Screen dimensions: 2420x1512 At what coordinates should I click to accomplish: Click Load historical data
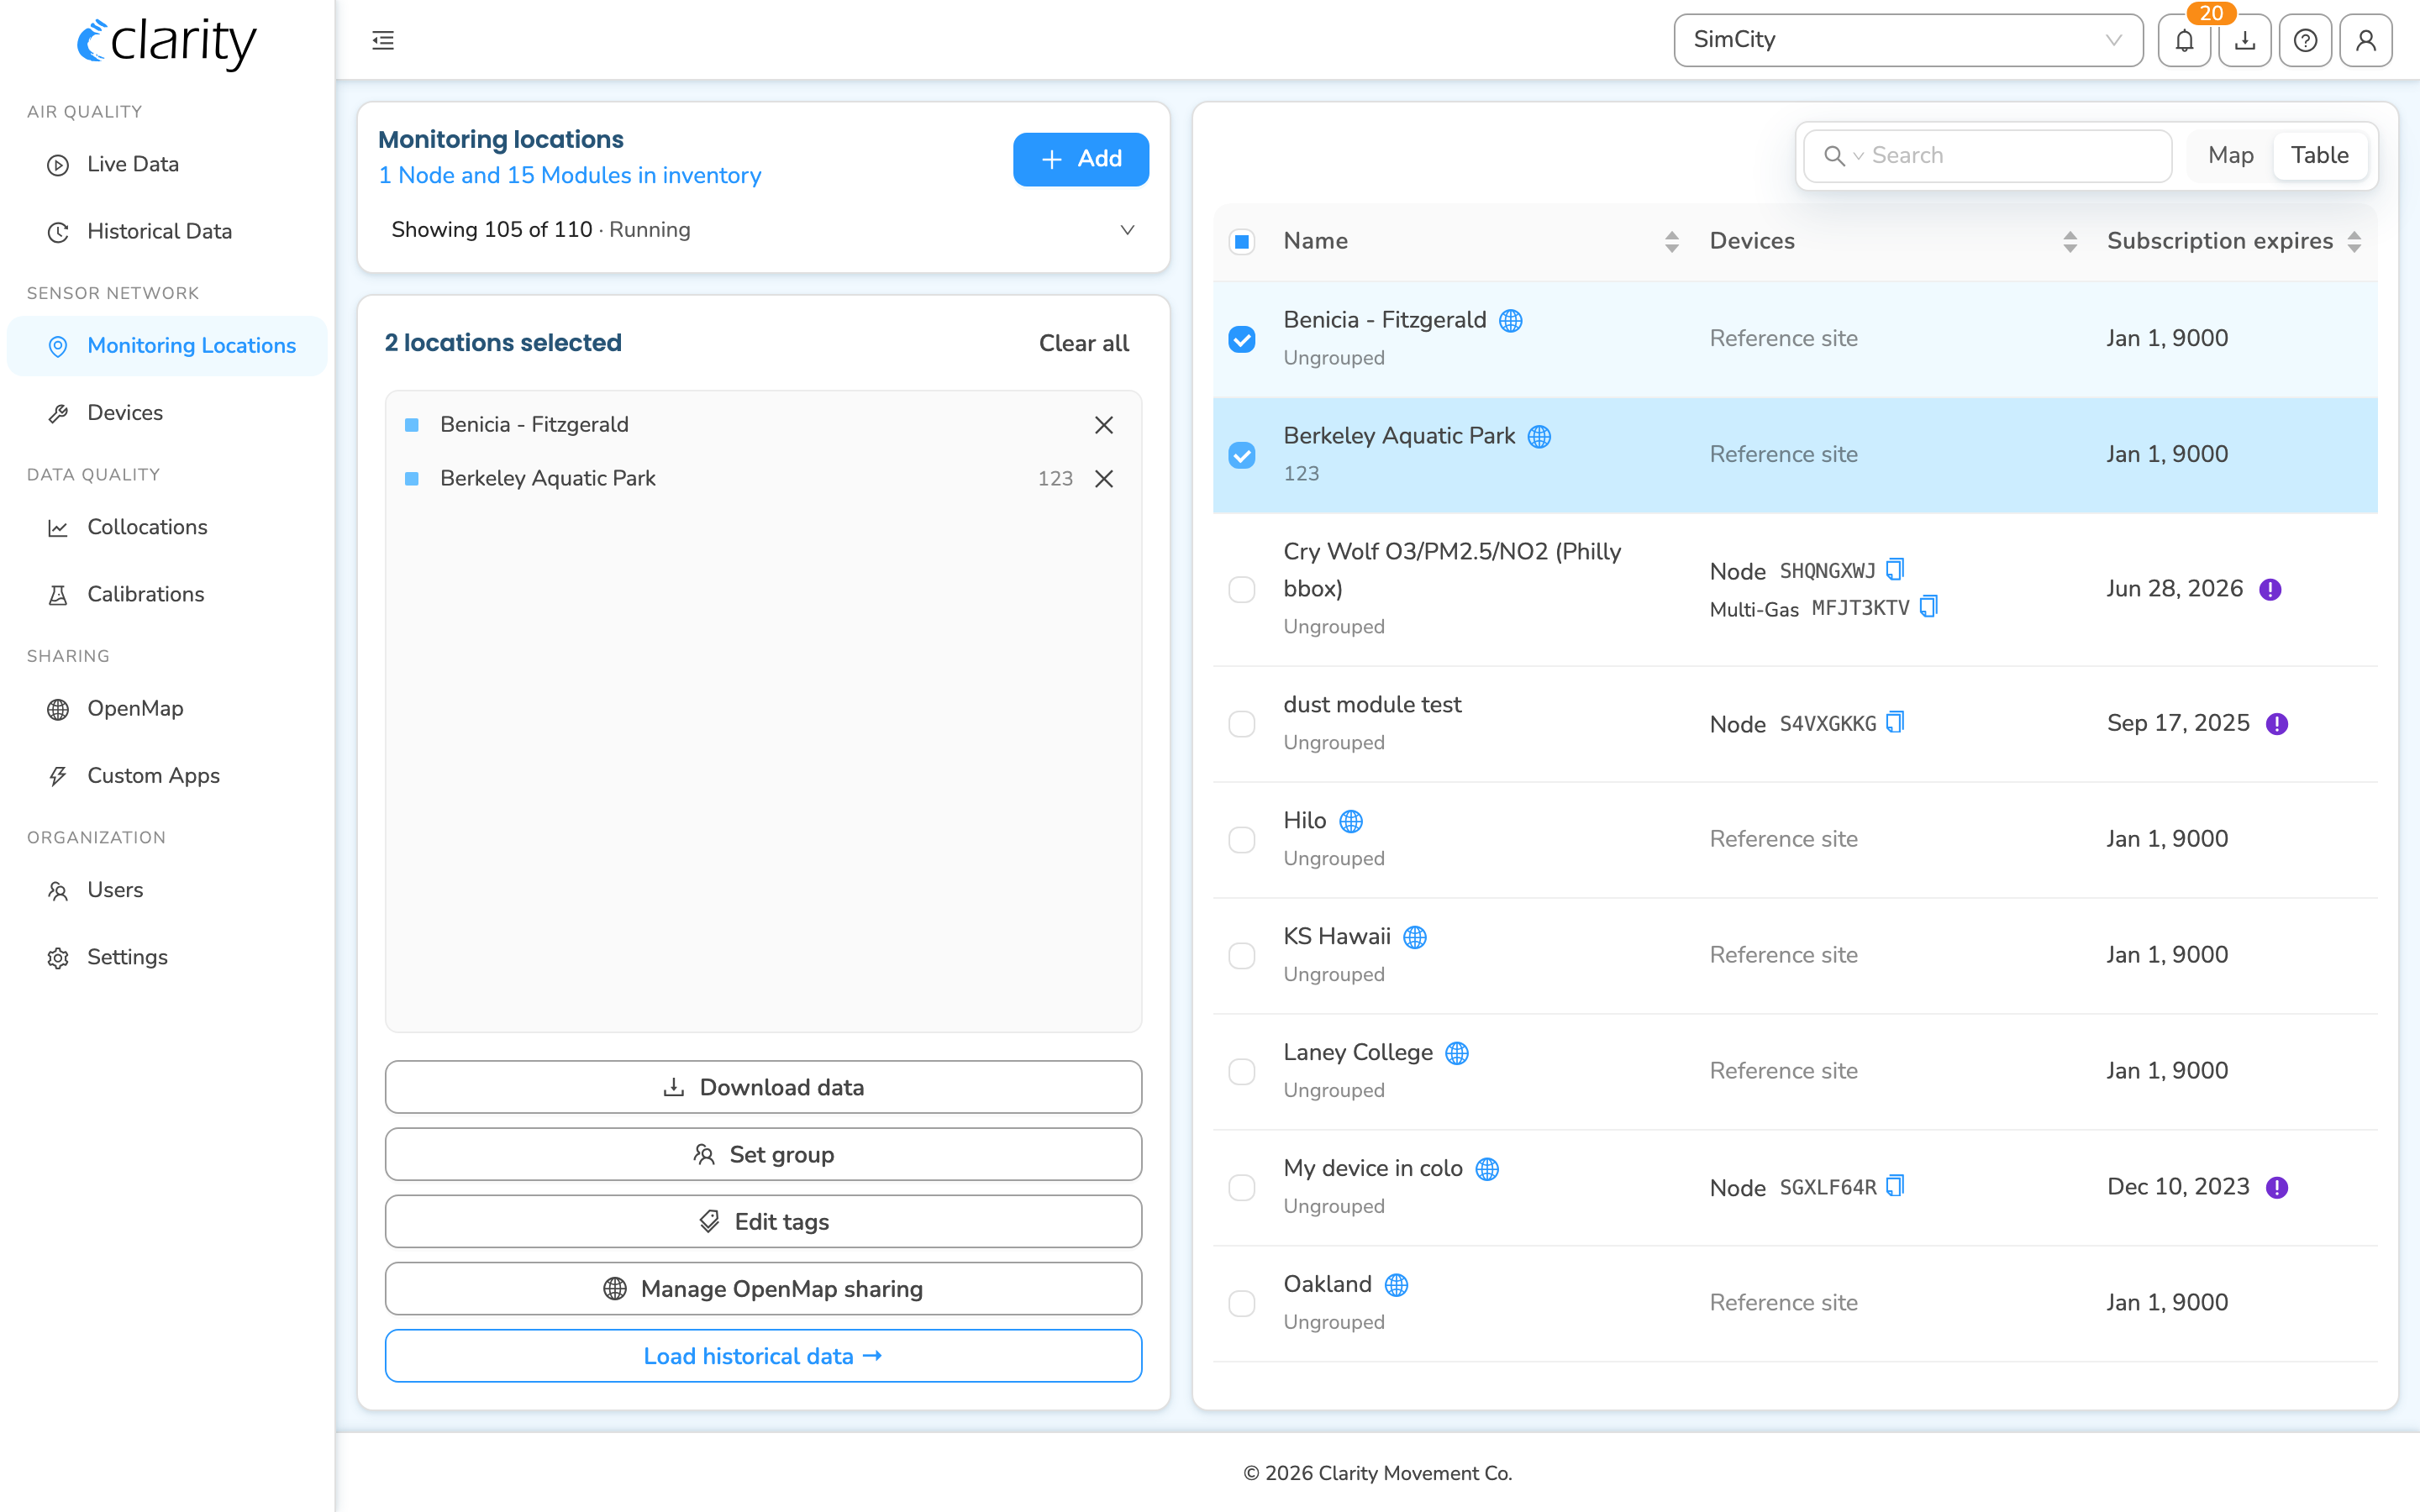(x=763, y=1356)
